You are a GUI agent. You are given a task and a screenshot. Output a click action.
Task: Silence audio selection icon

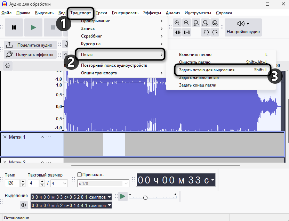(187, 32)
